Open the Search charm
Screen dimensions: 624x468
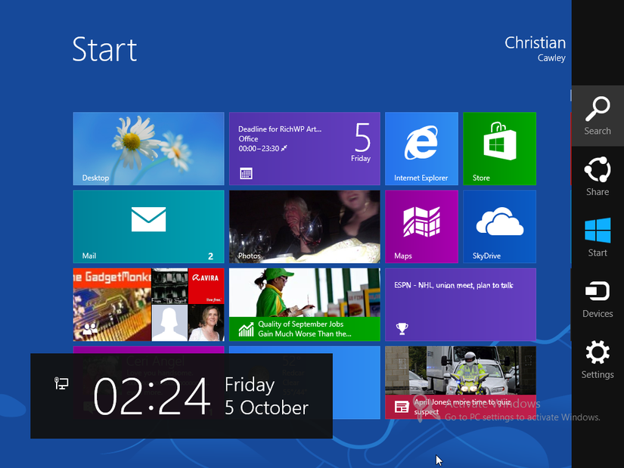click(598, 116)
